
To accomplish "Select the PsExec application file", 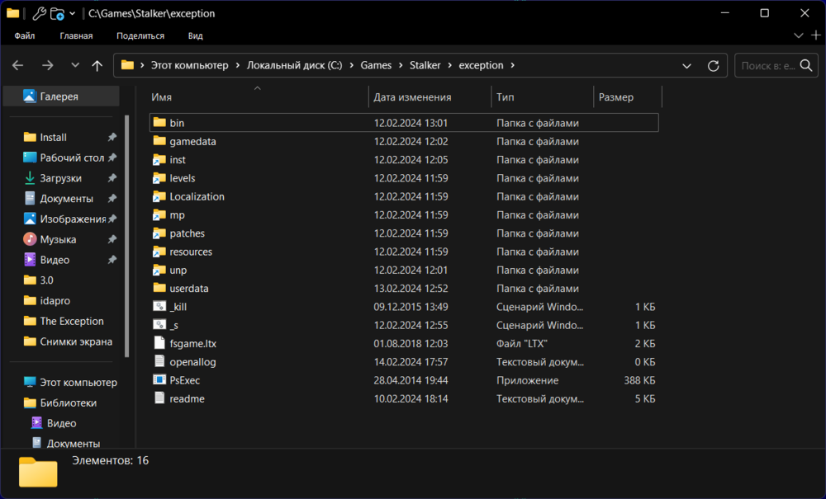I will pos(185,380).
